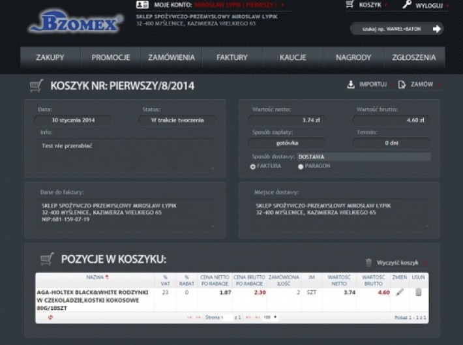Open the rows-per-page dropdown showing 100
Viewport: 463px width, 345px height.
[x=270, y=317]
